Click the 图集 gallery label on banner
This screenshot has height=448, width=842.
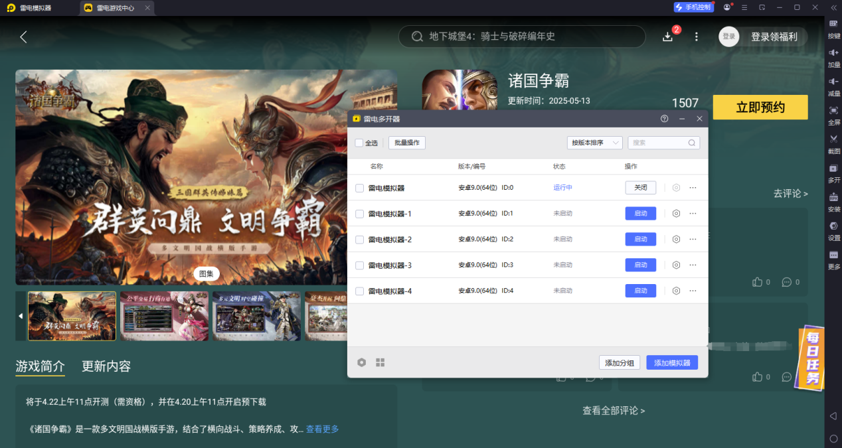pyautogui.click(x=207, y=273)
